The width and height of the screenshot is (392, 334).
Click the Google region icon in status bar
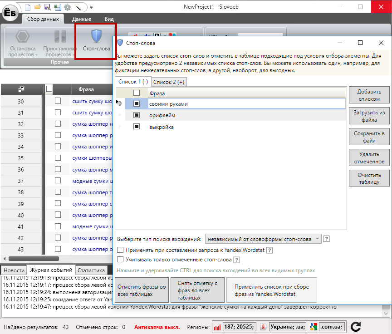click(312, 327)
